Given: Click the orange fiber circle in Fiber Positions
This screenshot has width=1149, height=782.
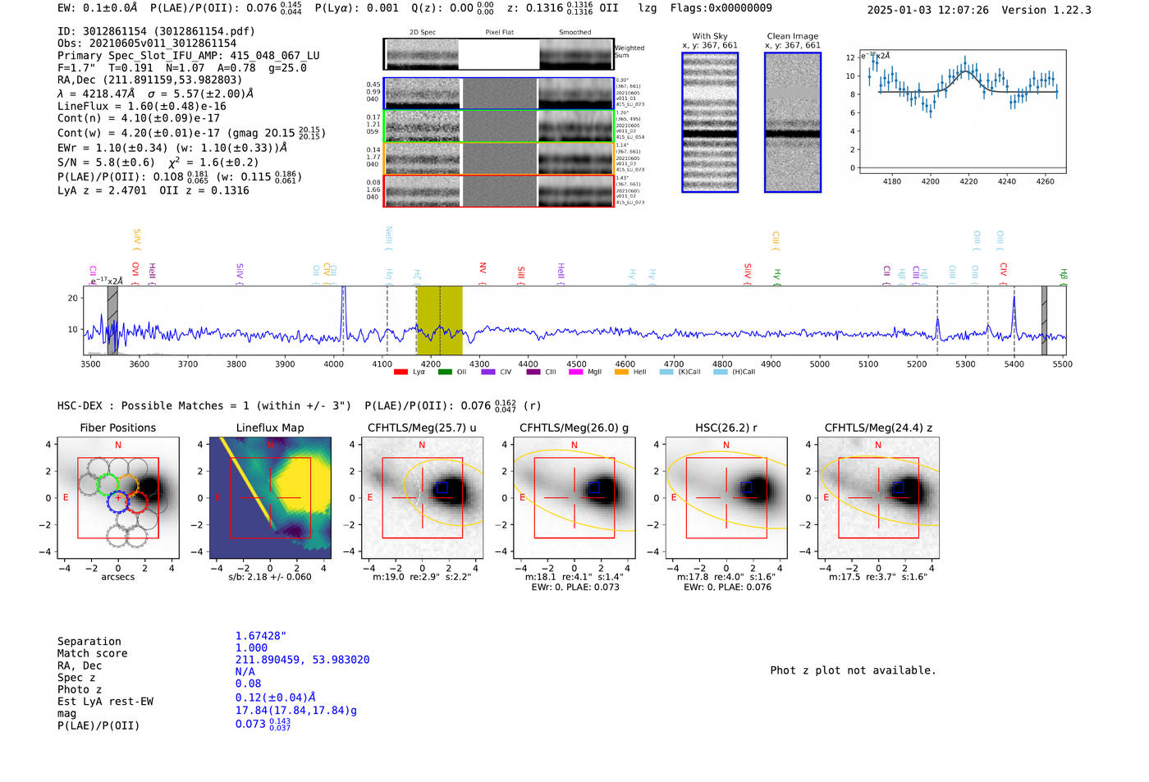Looking at the screenshot, I should pyautogui.click(x=128, y=484).
